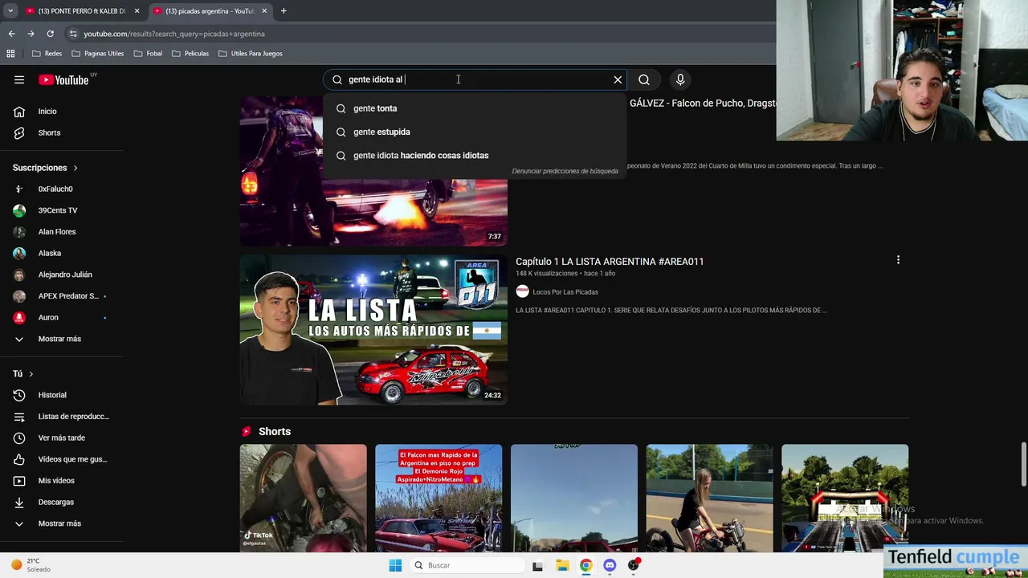Screen dimensions: 1028x578
Task: Open Videos que me gustan entry
Action: point(61,459)
